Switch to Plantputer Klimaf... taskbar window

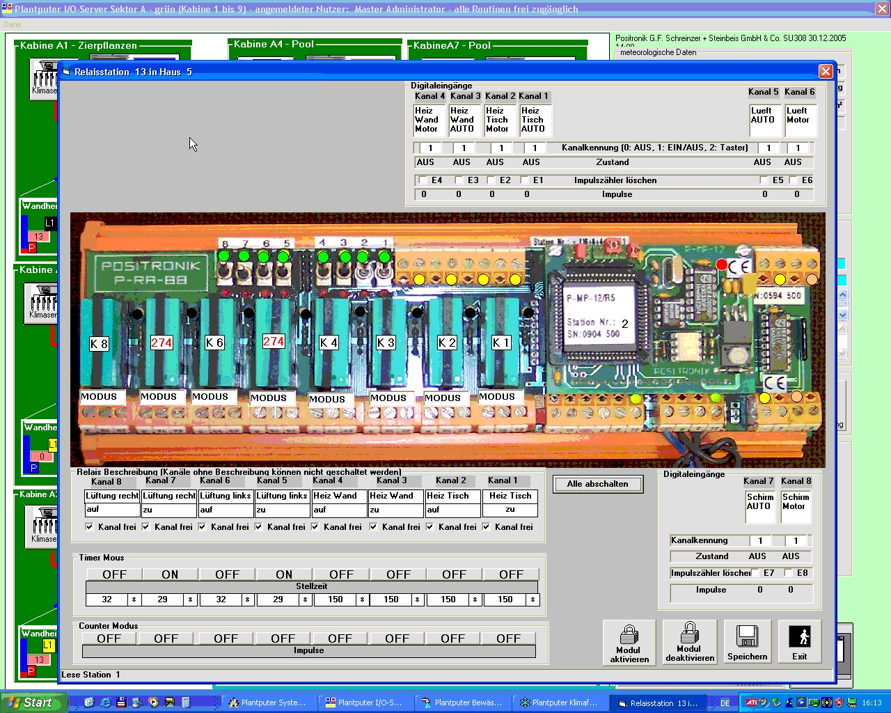[x=559, y=703]
